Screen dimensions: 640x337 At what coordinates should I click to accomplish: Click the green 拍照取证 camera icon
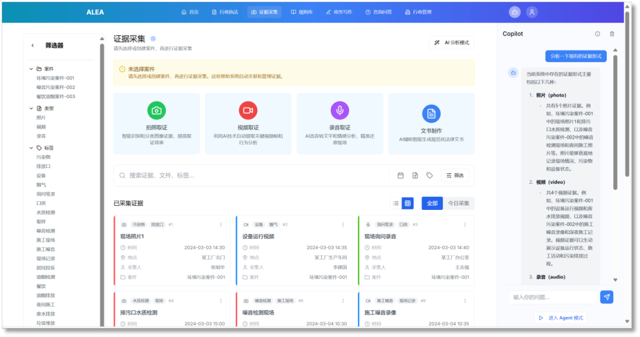point(156,111)
